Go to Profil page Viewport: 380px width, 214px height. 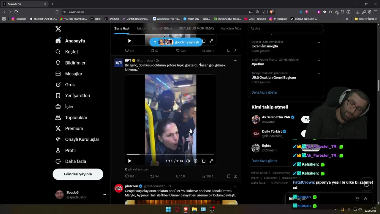click(66, 150)
